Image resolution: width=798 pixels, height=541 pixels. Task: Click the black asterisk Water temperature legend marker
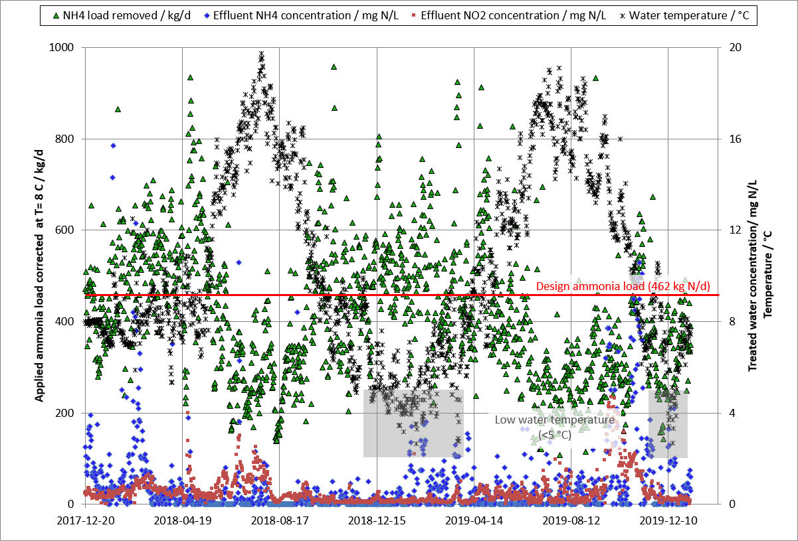click(621, 15)
